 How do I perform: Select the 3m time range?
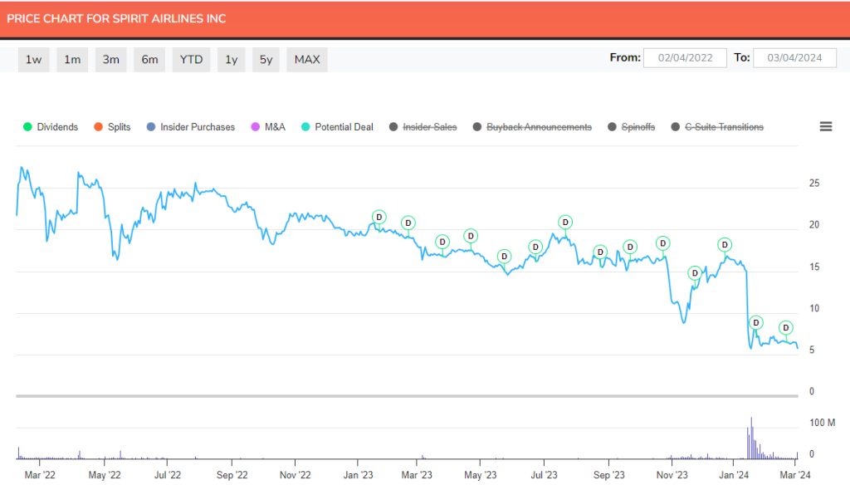[110, 59]
